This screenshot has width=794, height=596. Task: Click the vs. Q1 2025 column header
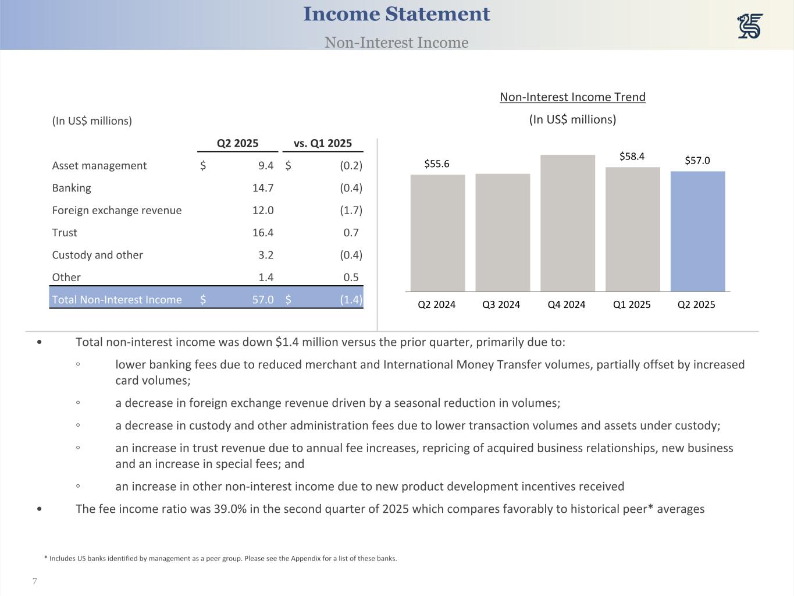point(322,143)
